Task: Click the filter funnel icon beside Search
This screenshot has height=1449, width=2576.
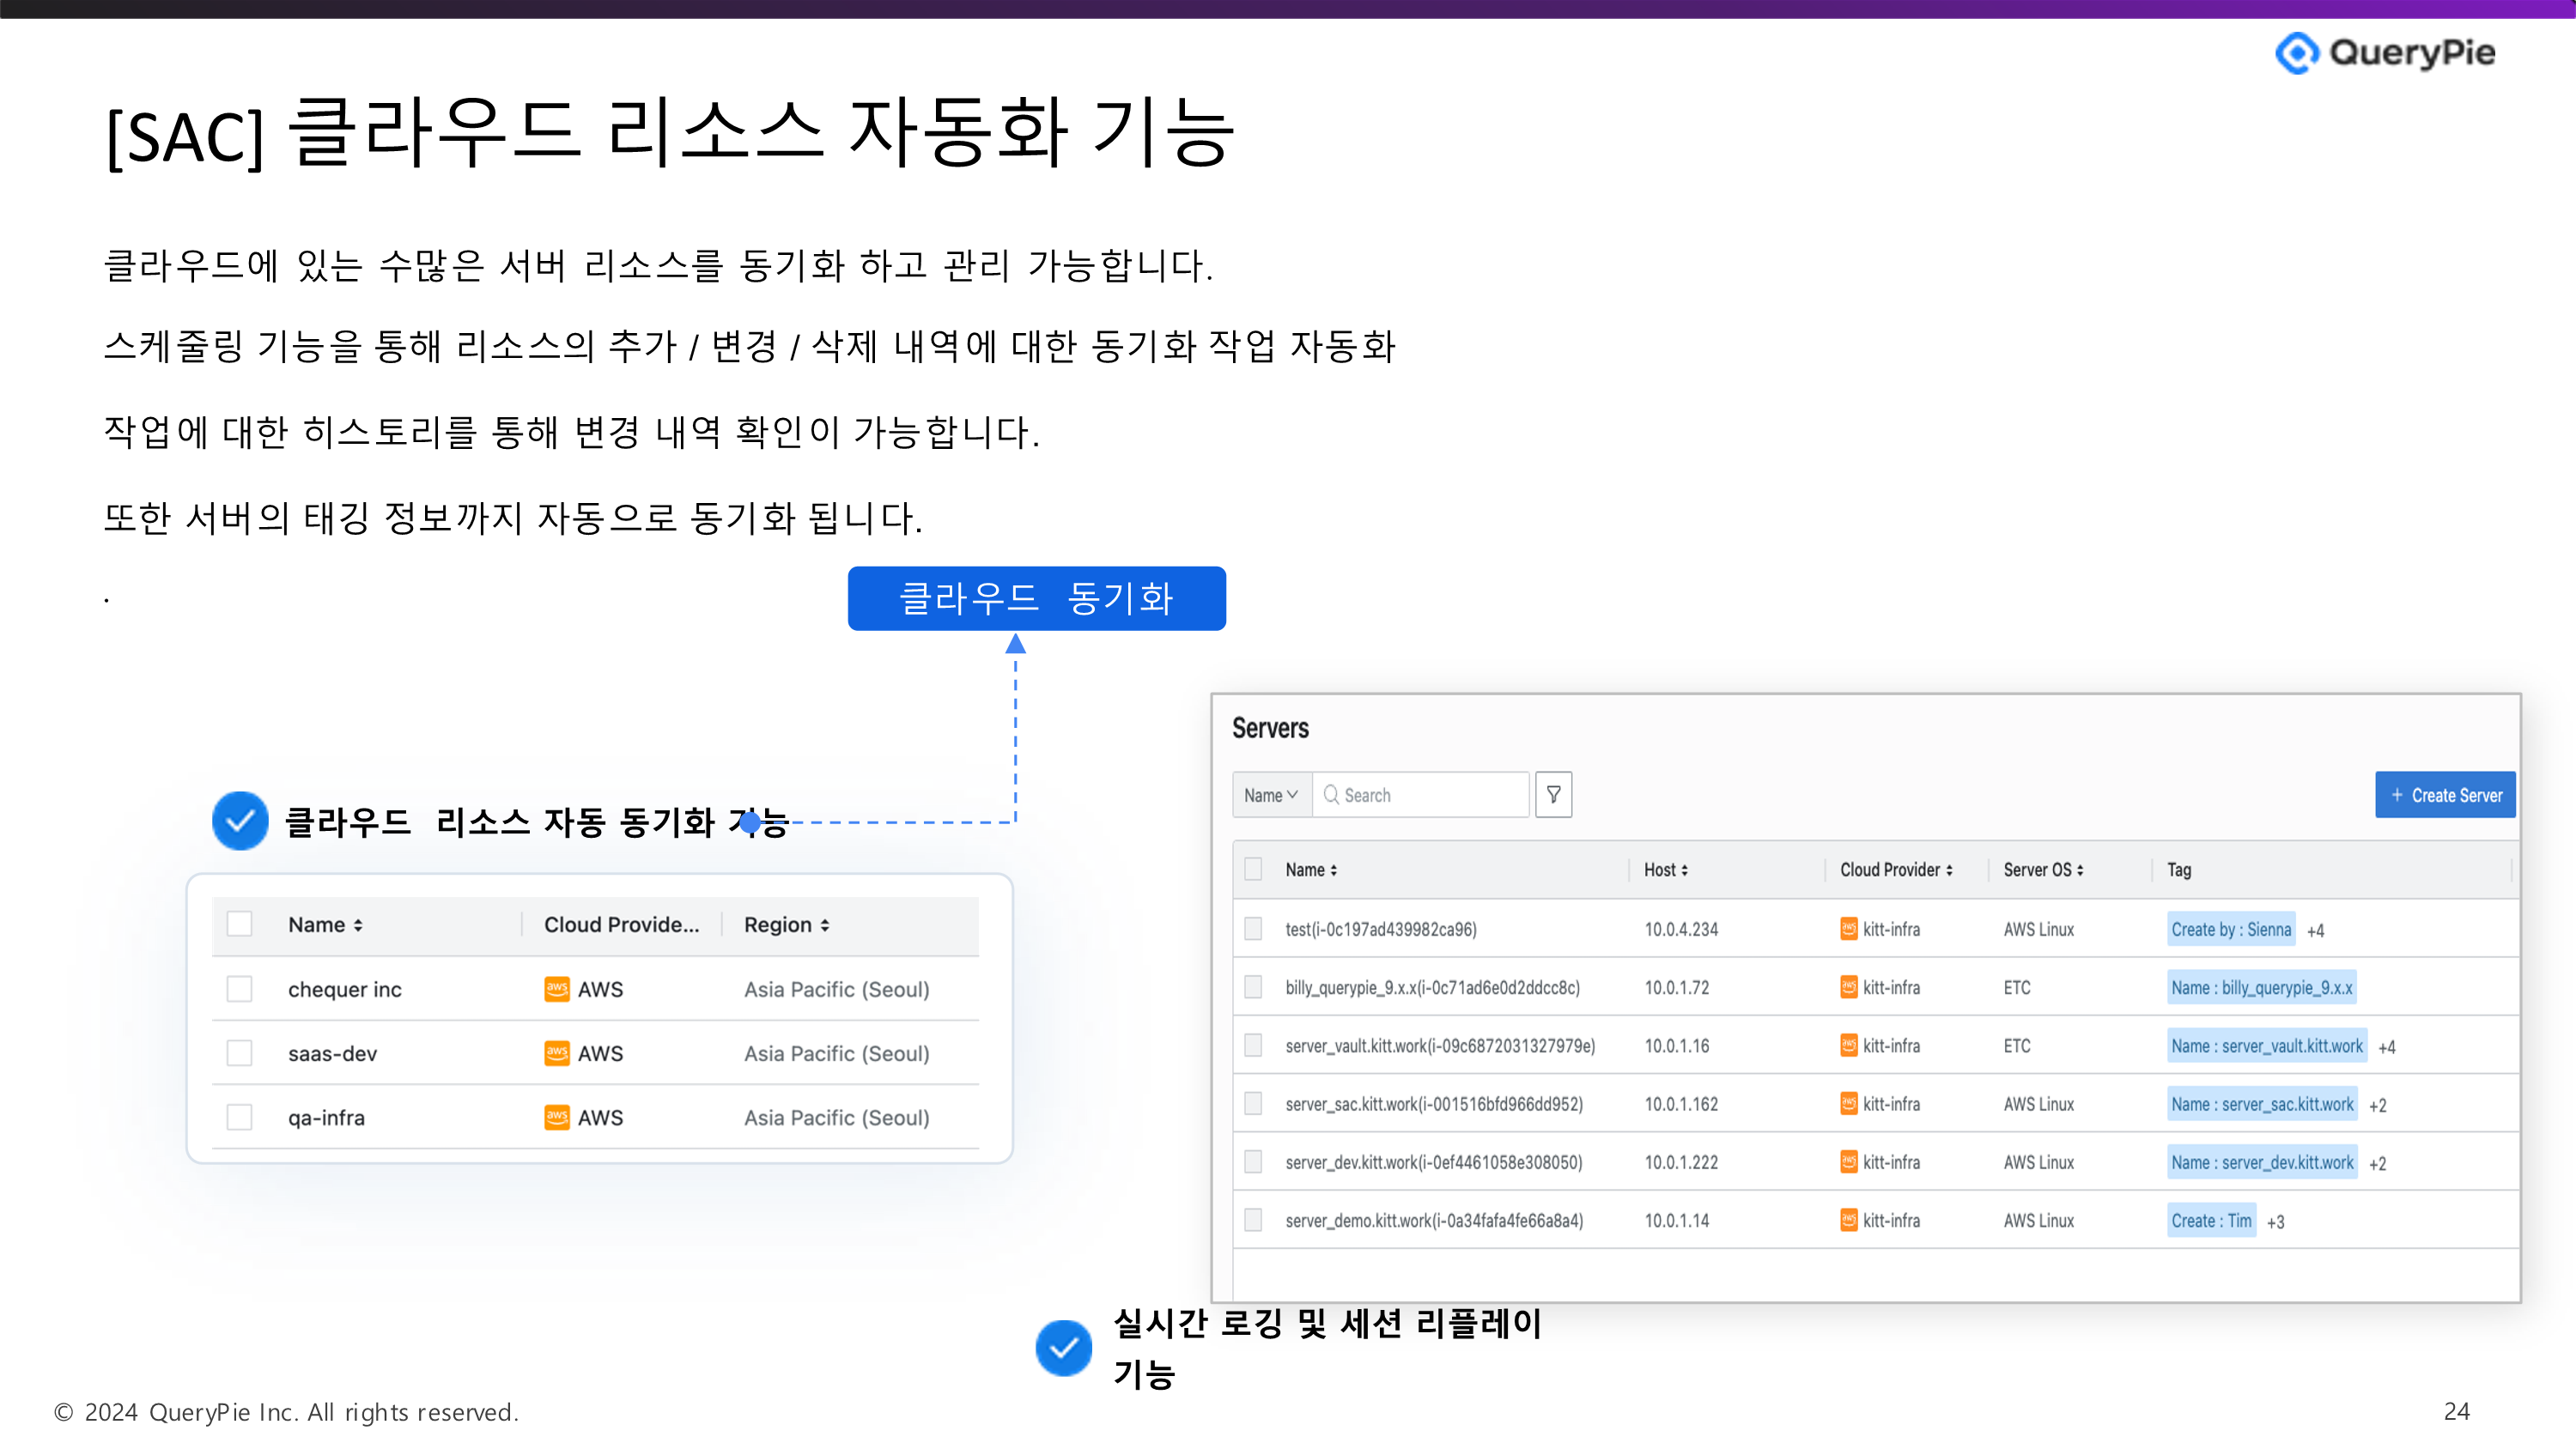Action: (x=1553, y=794)
